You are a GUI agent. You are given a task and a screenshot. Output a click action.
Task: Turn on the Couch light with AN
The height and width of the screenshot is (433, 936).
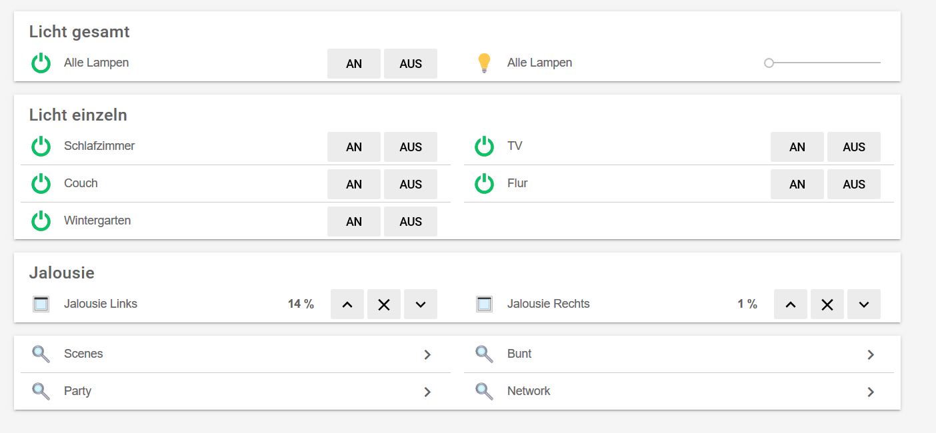354,185
